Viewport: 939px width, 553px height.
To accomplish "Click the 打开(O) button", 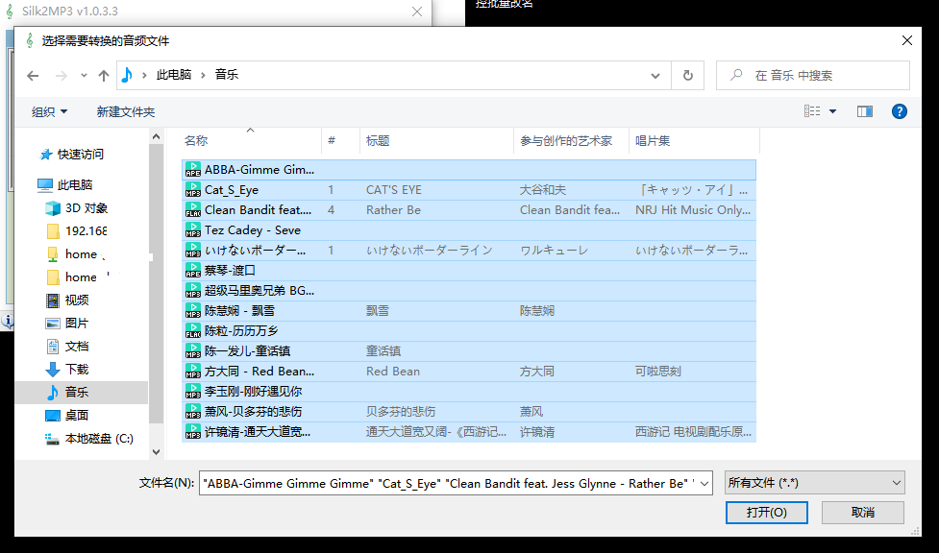I will pyautogui.click(x=767, y=513).
